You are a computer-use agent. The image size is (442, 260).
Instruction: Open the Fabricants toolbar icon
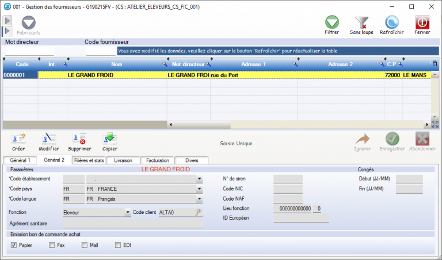click(28, 23)
